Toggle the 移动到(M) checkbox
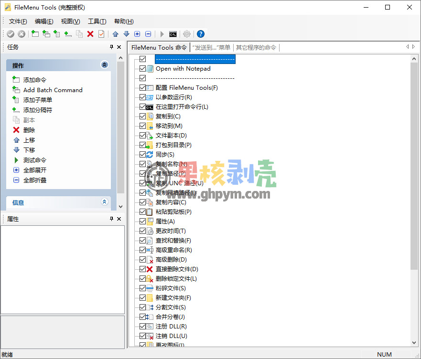This screenshot has height=359, width=421. 142,126
